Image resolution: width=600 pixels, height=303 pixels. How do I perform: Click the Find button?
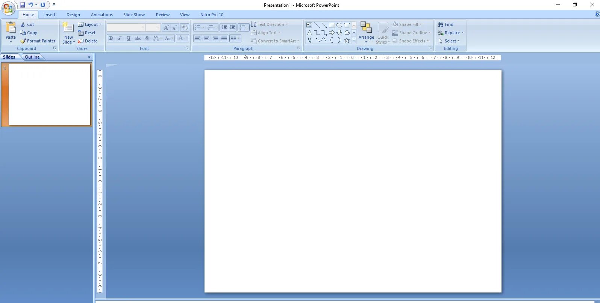tap(446, 24)
